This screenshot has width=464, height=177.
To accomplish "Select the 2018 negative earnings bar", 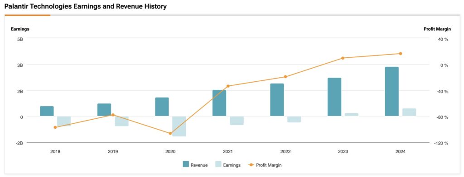I will [x=64, y=121].
